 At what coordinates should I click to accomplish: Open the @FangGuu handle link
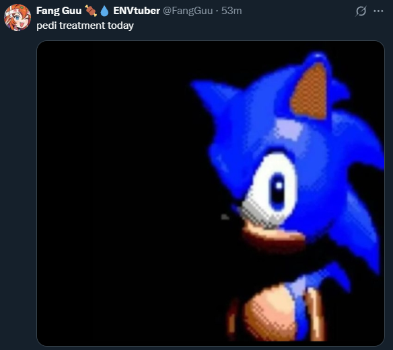pos(188,11)
